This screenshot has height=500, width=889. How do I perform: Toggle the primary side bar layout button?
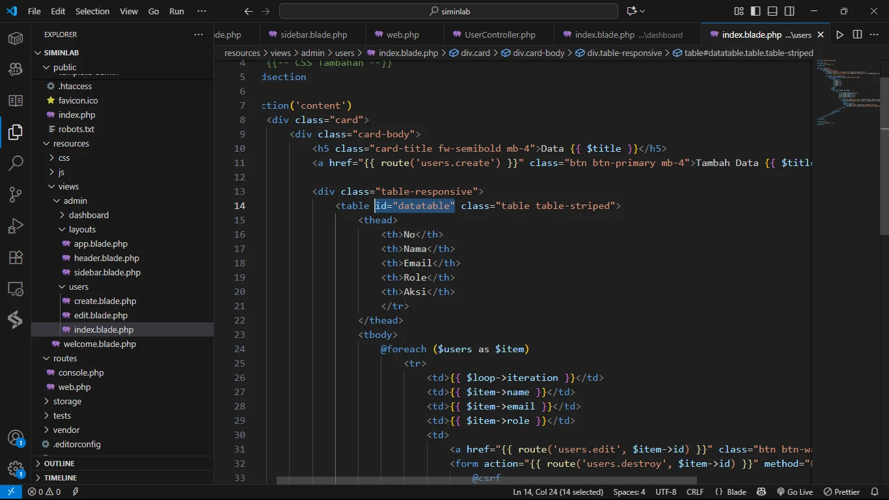point(756,11)
